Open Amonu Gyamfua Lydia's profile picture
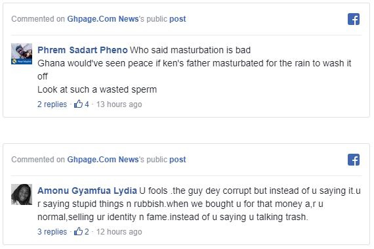 [x=22, y=194]
